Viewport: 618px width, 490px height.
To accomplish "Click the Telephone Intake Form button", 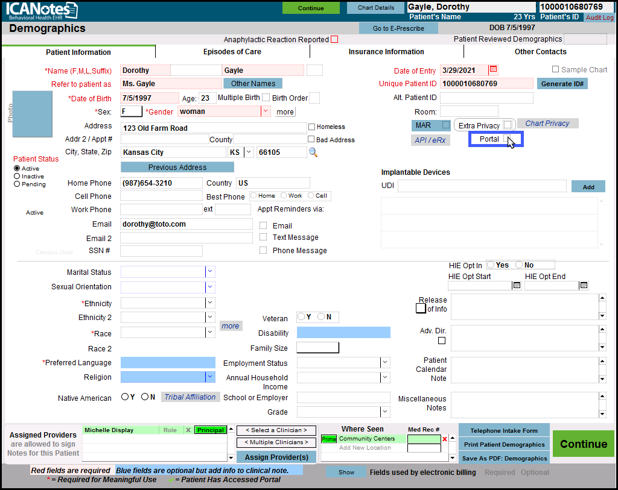I will click(504, 430).
